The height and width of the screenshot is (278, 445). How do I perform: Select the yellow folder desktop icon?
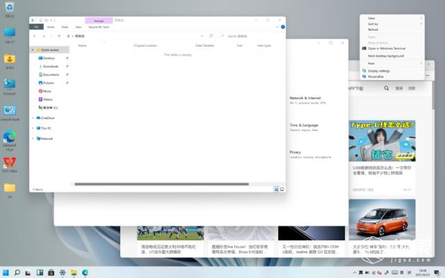10,190
